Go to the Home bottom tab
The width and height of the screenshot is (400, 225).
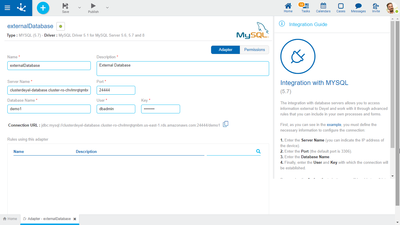(x=10, y=219)
